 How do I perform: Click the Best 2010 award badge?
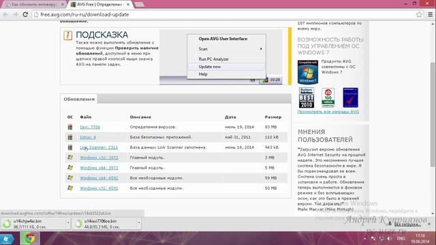tap(307, 98)
